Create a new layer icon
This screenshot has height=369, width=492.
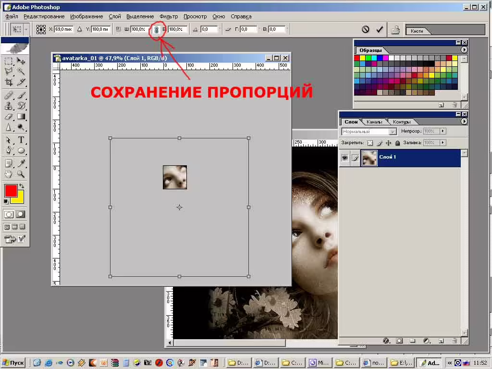pos(441,341)
